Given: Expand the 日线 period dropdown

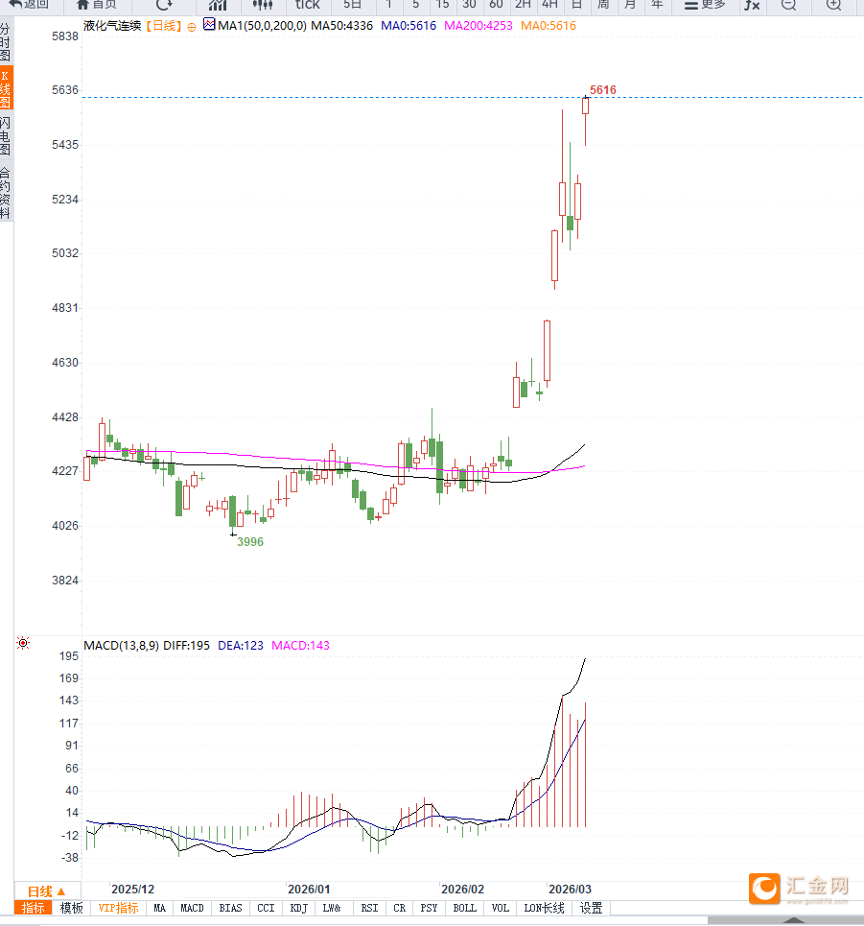Looking at the screenshot, I should point(47,891).
